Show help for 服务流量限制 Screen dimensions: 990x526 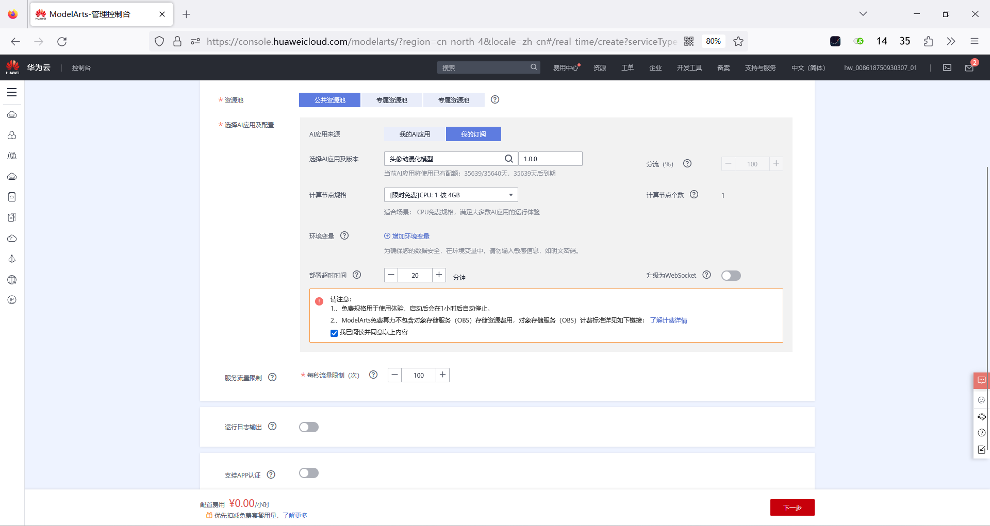(x=272, y=377)
